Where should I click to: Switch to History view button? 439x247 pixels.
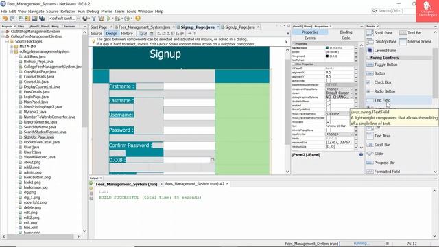coord(127,34)
